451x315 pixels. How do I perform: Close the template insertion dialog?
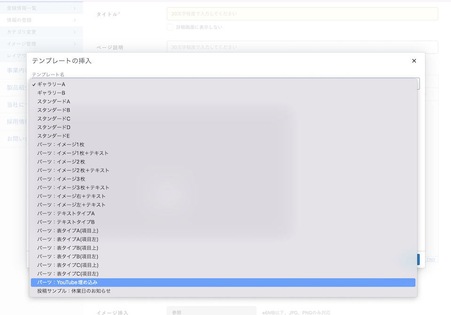[414, 61]
